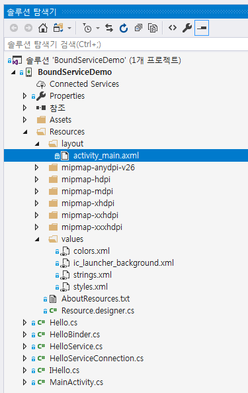Select Connected Services node
This screenshot has width=248, height=393.
(x=84, y=84)
